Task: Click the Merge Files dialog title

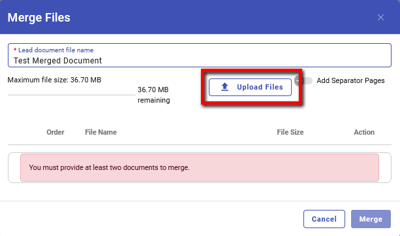Action: [x=38, y=18]
